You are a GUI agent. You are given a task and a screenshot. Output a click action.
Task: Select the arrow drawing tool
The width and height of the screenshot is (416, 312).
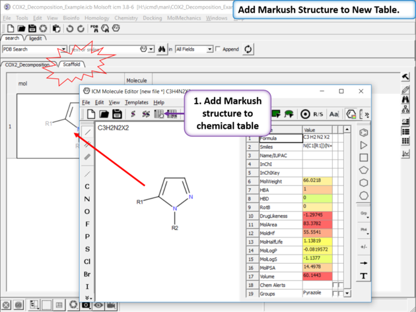coord(364,263)
